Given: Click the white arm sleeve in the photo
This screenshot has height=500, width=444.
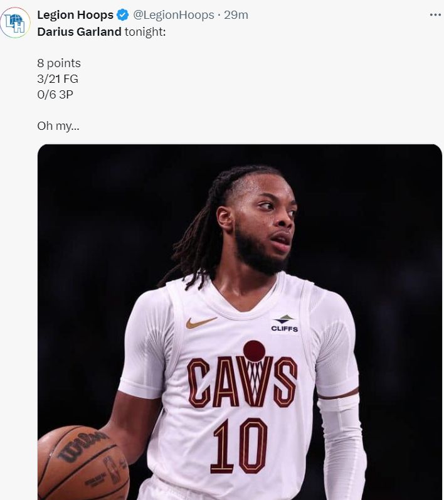Looking at the screenshot, I should 341,445.
